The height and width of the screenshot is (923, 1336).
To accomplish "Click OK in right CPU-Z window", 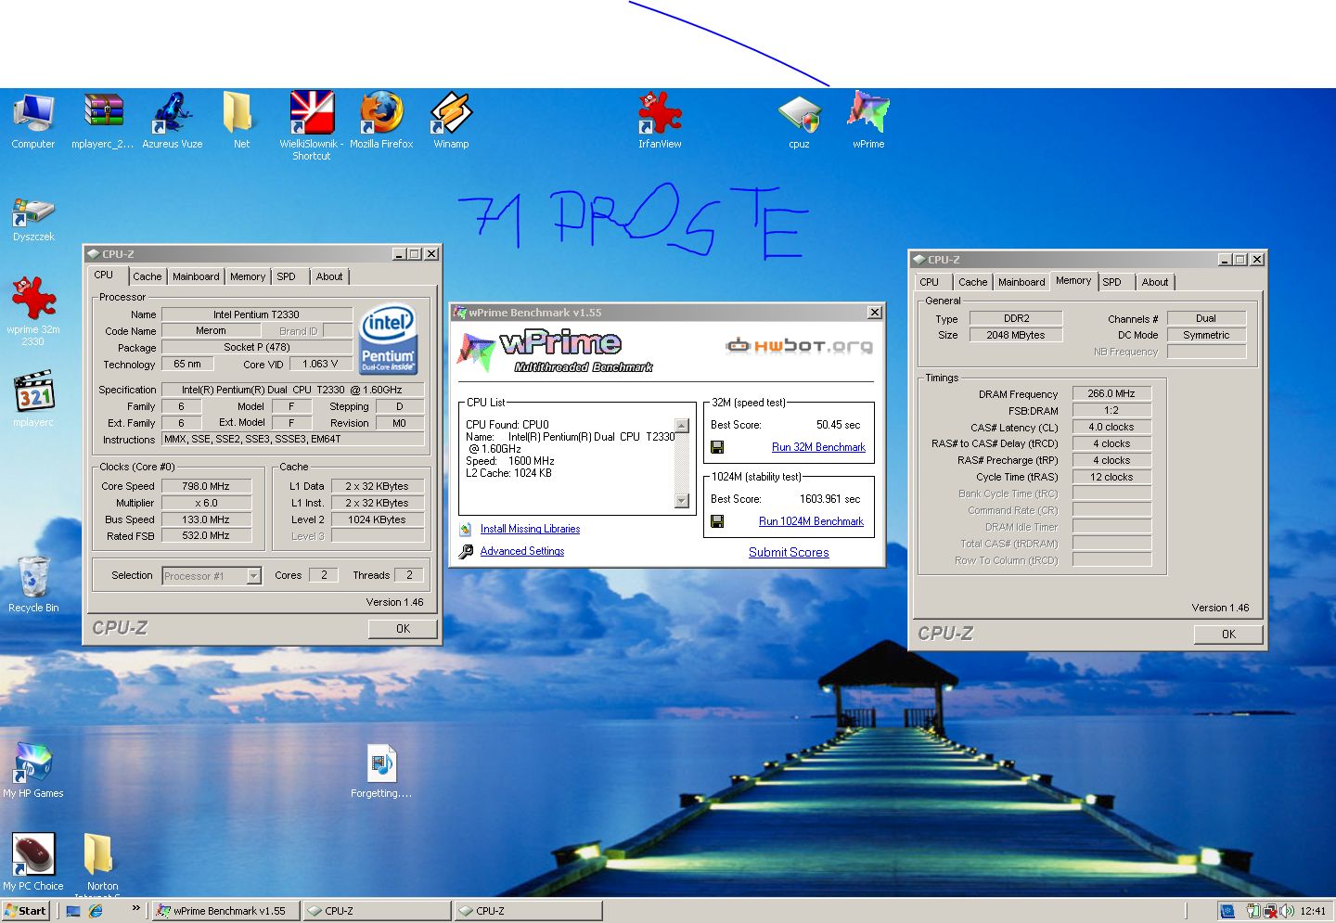I will (1228, 634).
